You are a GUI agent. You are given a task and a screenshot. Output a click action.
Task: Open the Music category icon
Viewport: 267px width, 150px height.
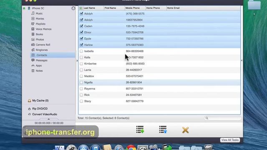coord(33,13)
